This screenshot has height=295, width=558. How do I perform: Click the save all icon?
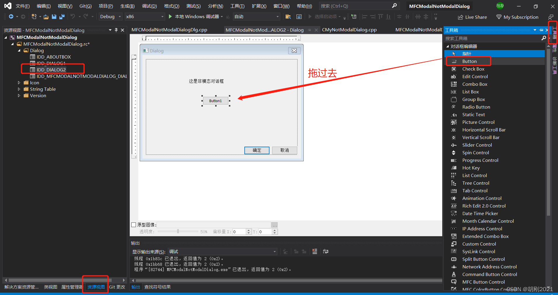point(62,17)
